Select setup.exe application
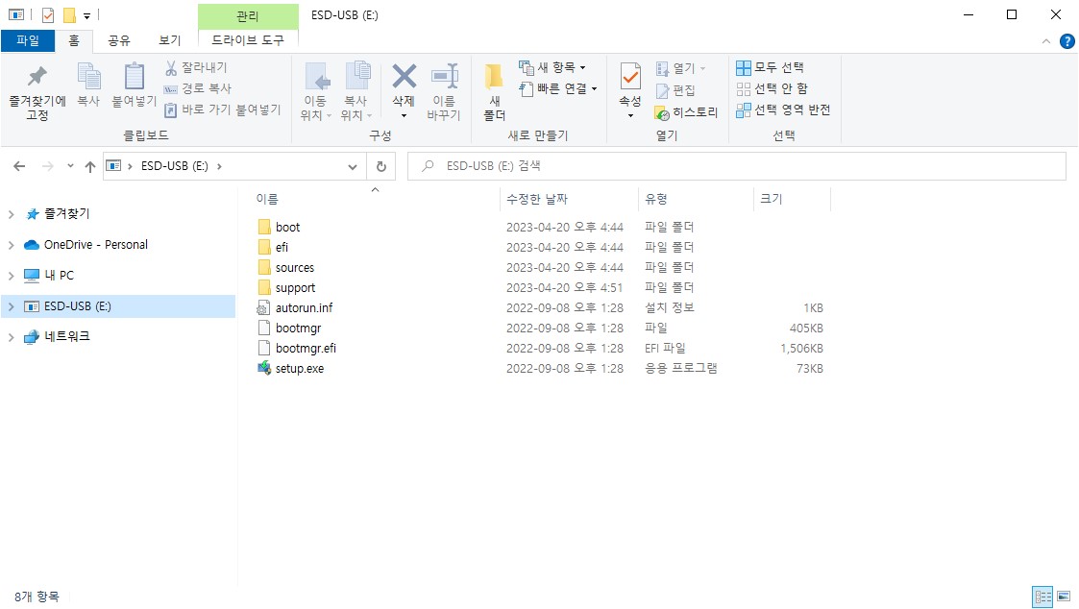The image size is (1079, 609). coord(300,368)
